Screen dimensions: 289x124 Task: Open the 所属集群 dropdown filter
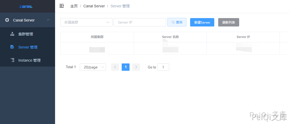pyautogui.click(x=87, y=22)
